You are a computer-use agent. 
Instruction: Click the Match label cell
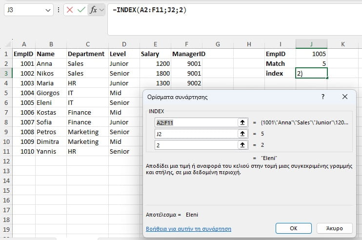[280, 64]
